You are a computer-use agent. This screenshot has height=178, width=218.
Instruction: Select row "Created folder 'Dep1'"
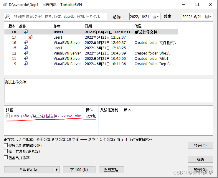pos(91,64)
